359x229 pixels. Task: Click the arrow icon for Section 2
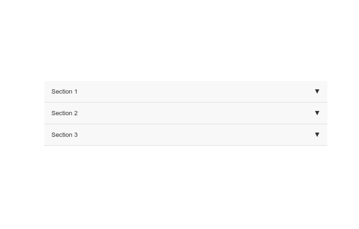coord(317,113)
